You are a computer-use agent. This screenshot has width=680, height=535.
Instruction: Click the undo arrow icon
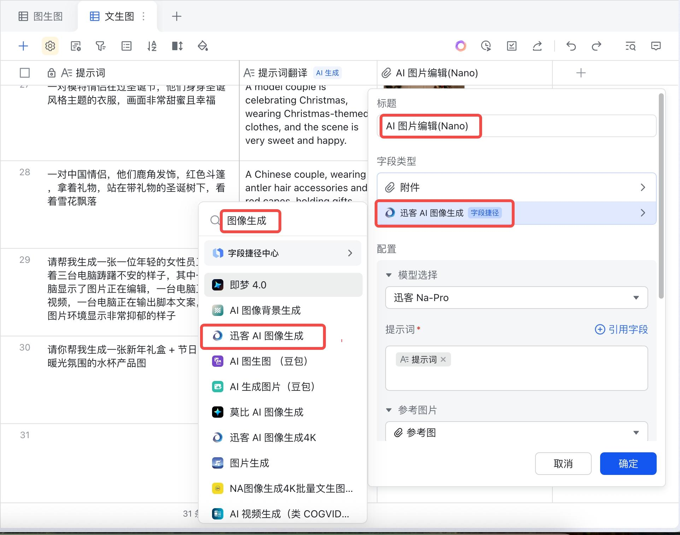(571, 46)
